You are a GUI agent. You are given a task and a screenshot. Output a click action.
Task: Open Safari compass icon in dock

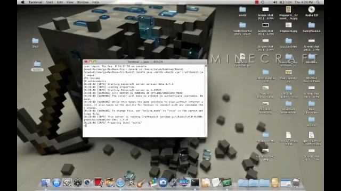(x=120, y=183)
